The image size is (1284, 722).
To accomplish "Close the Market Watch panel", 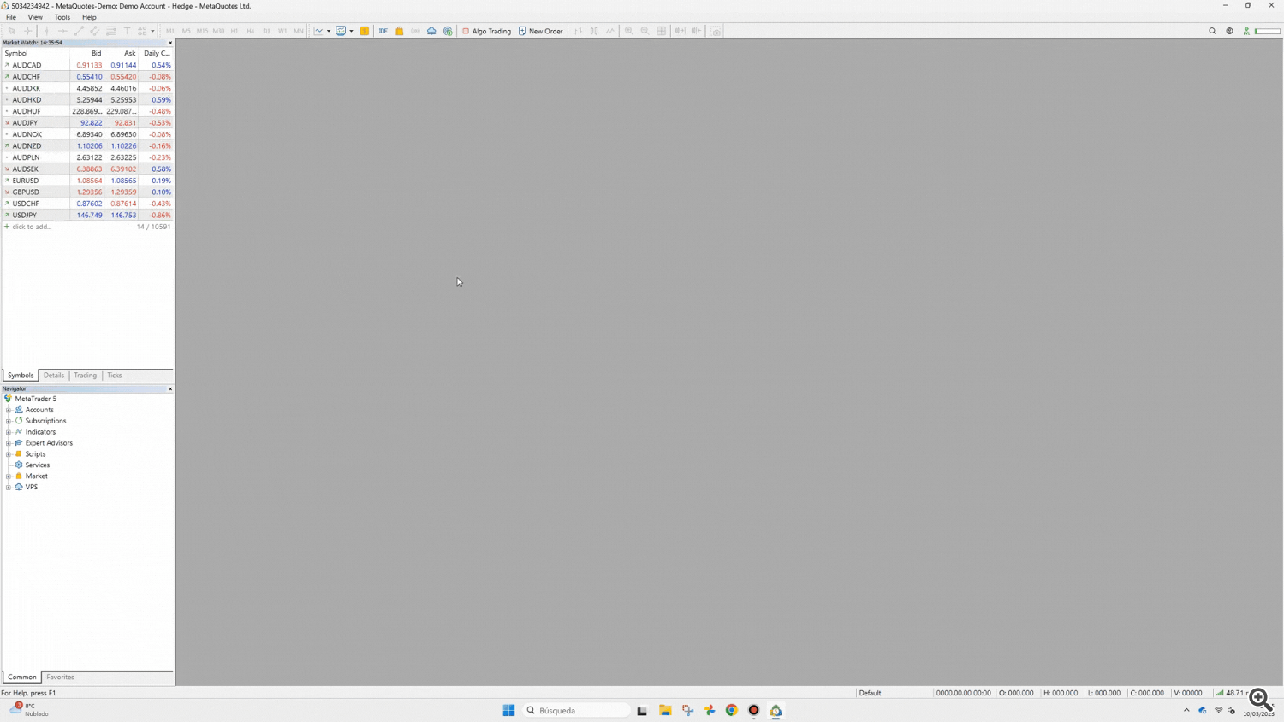I will coord(170,43).
